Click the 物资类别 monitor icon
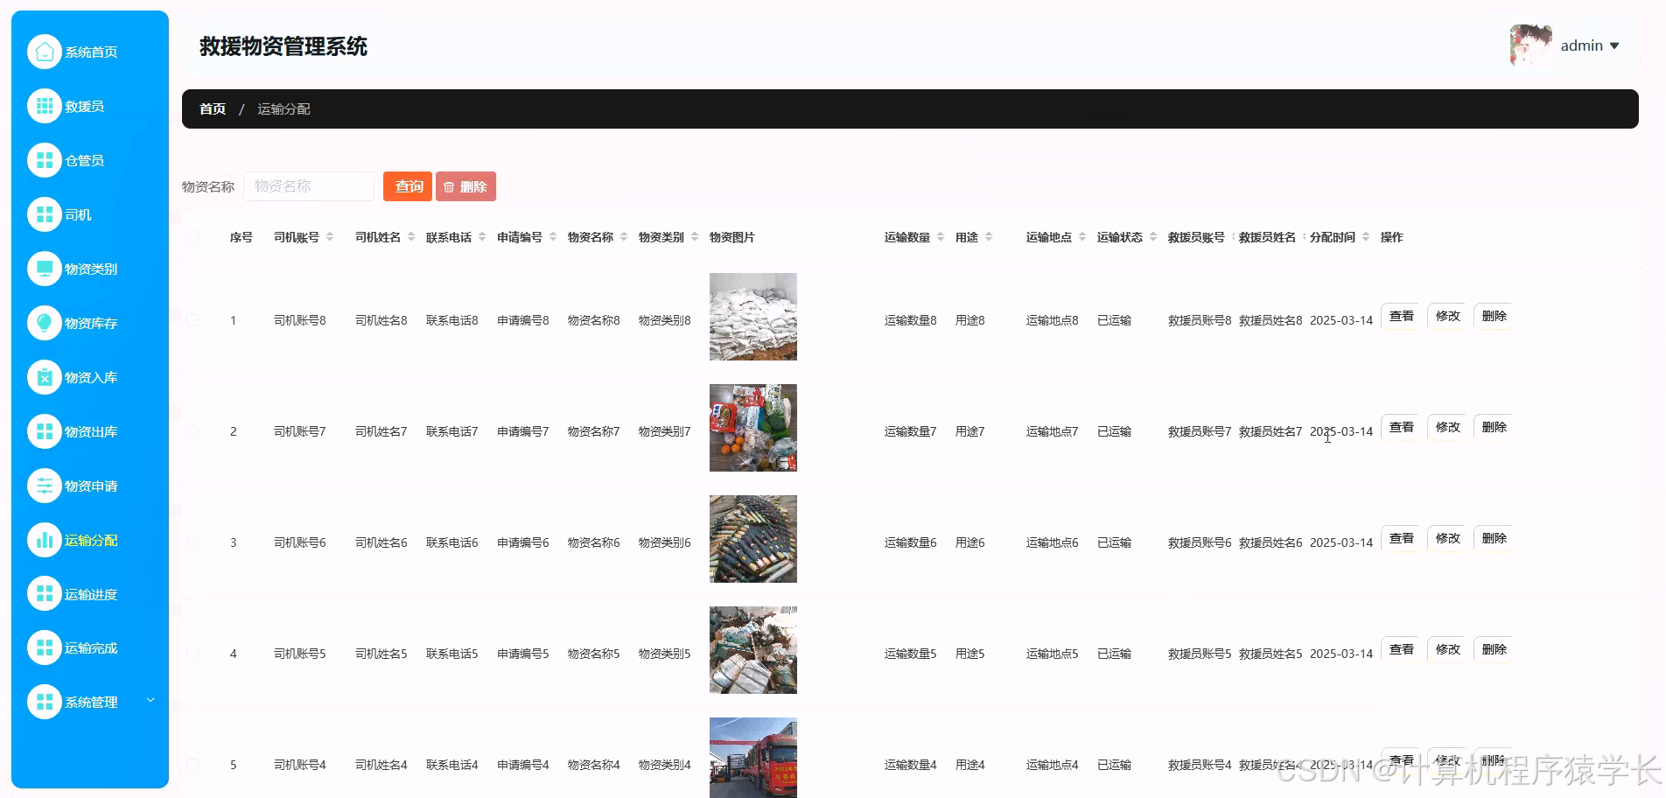The image size is (1666, 798). 45,269
